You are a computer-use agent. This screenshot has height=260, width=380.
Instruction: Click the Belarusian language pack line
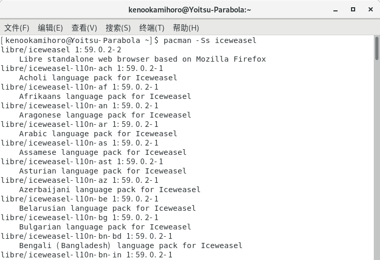click(x=107, y=208)
